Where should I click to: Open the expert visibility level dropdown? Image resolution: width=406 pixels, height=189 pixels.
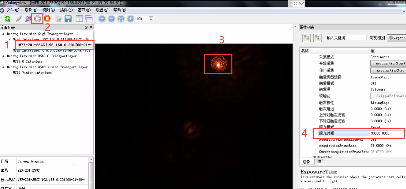[397, 38]
